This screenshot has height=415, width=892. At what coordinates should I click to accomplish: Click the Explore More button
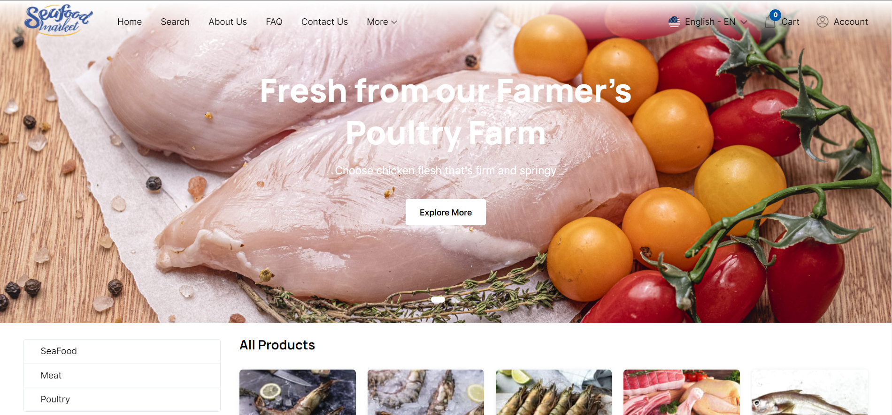(446, 212)
